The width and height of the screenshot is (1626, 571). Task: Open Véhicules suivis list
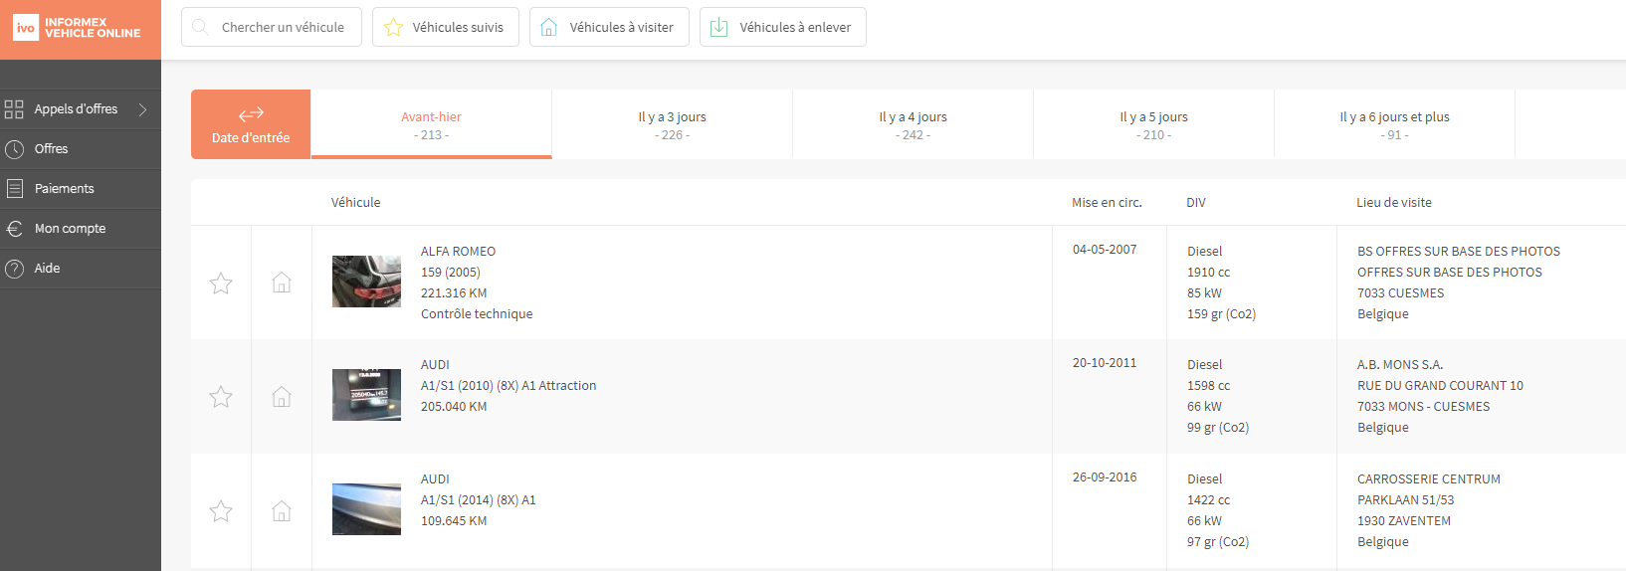coord(446,27)
